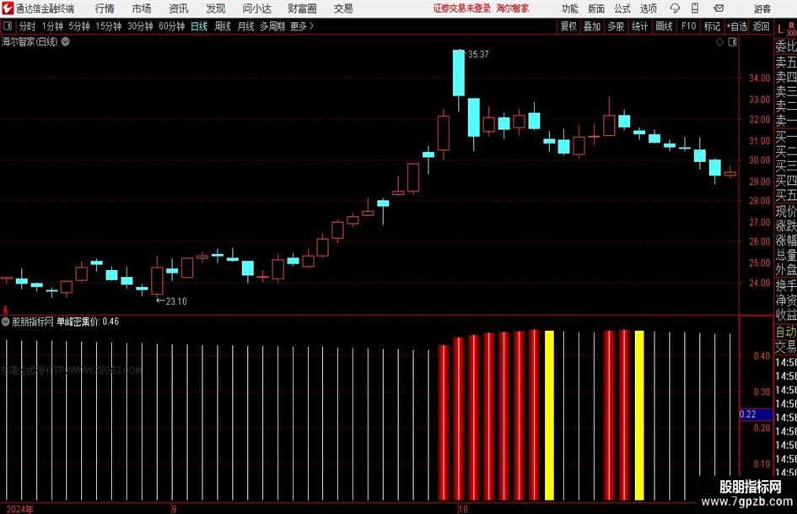Open the 选项 menu
The width and height of the screenshot is (797, 514).
coord(648,8)
